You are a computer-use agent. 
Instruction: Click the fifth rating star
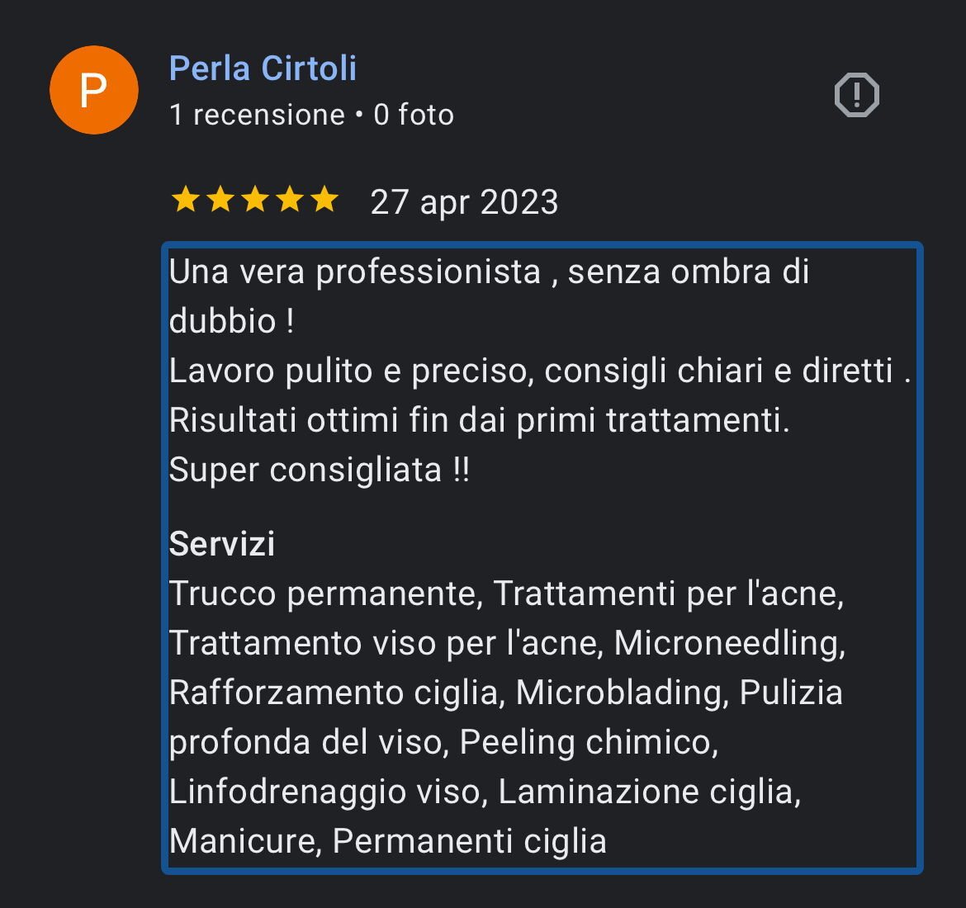tap(324, 200)
